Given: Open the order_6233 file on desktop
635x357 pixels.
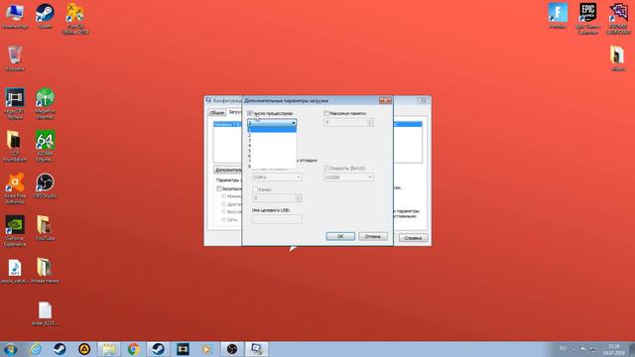Looking at the screenshot, I should tap(45, 313).
